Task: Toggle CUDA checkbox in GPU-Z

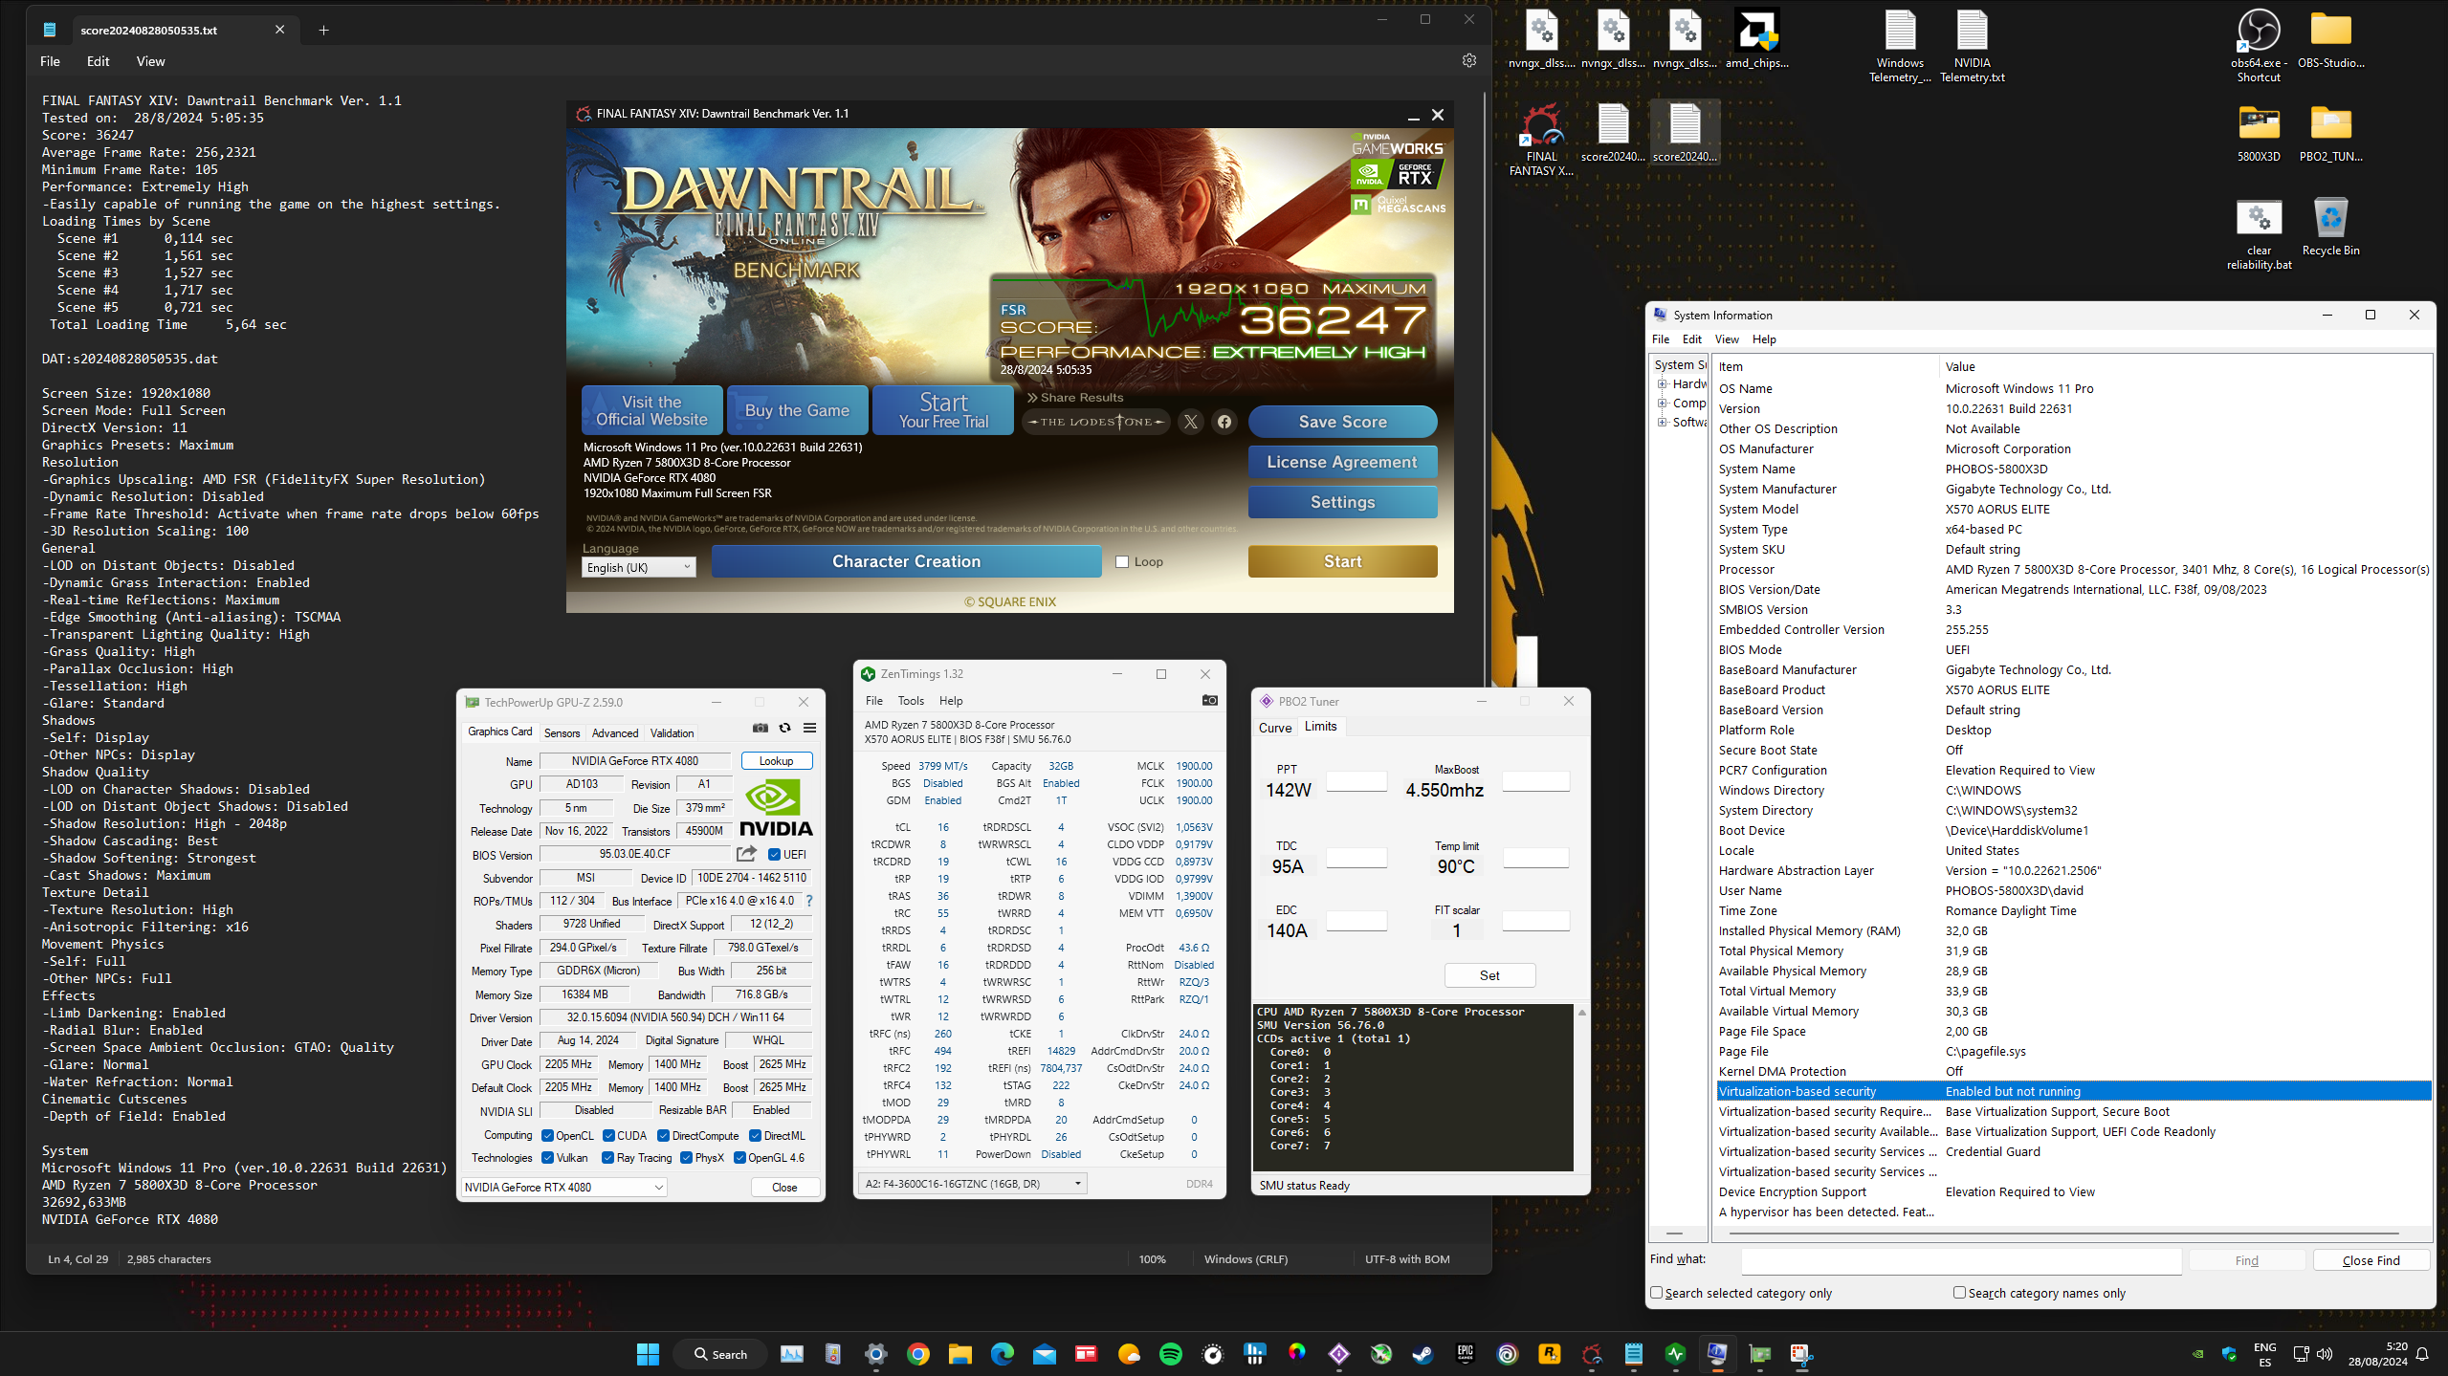Action: click(608, 1136)
